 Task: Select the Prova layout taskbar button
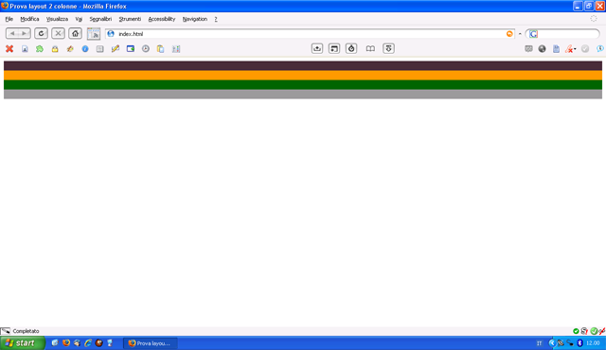pyautogui.click(x=150, y=343)
